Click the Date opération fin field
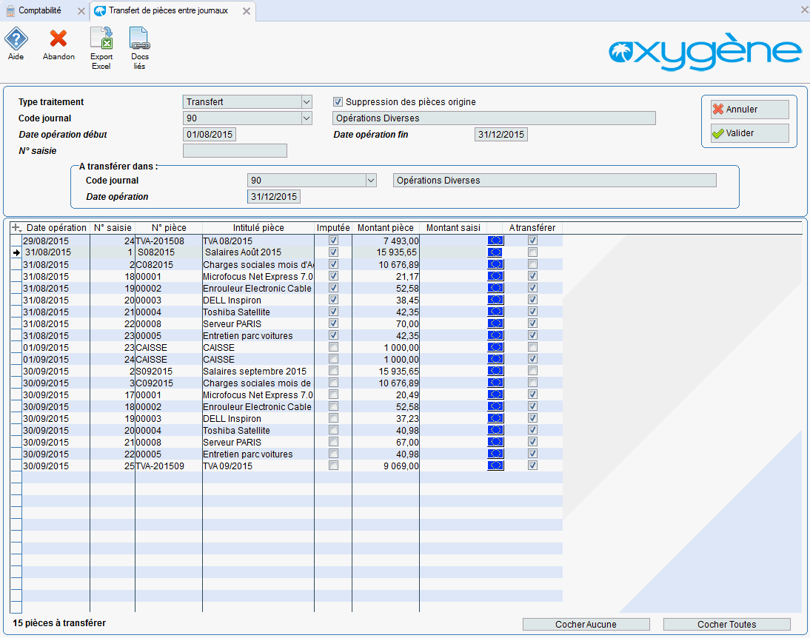810x638 pixels. tap(501, 134)
